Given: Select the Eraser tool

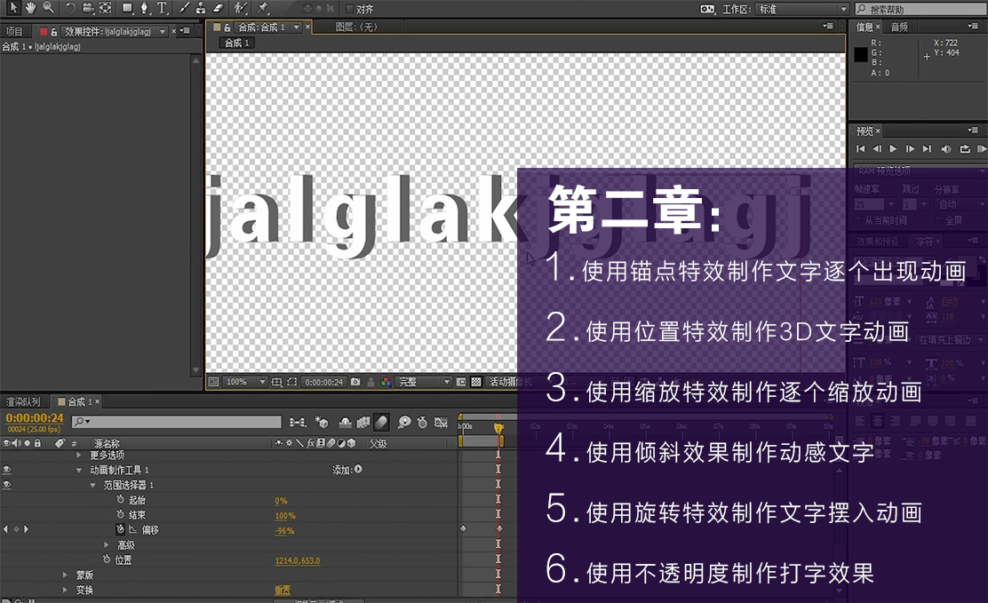Looking at the screenshot, I should click(219, 8).
